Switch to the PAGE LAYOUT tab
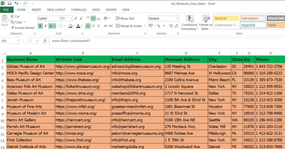Viewport: 285px width, 149px height. pos(56,10)
